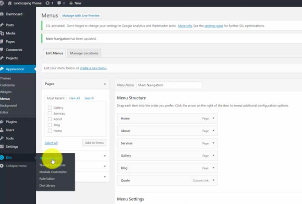Image resolution: width=302 pixels, height=204 pixels.
Task: Click the Select All link
Action: (51, 143)
